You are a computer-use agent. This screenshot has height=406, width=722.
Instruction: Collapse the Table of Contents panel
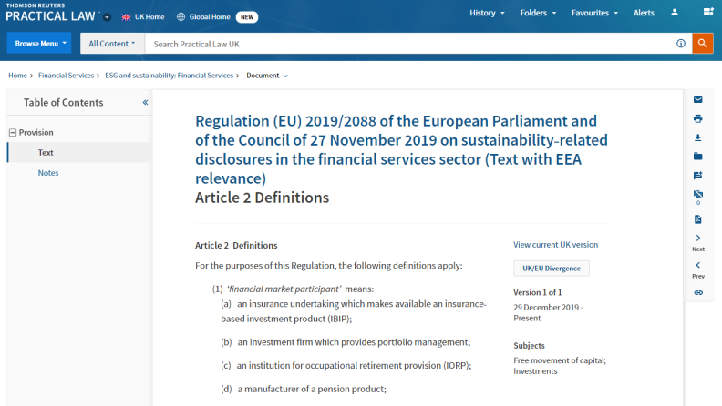[x=145, y=102]
